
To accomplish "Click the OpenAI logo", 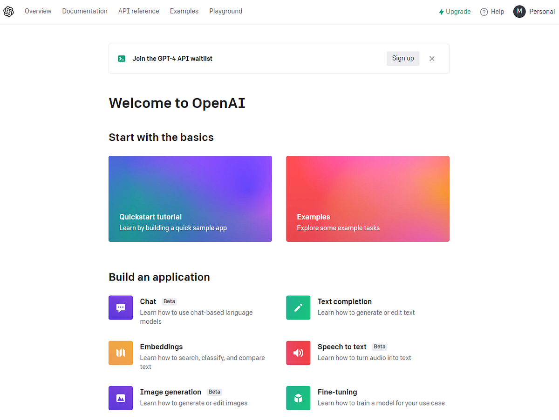I will (8, 11).
